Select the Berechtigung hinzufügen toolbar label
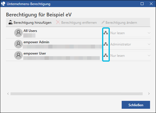Image resolution: width=156 pixels, height=113 pixels. click(x=33, y=23)
